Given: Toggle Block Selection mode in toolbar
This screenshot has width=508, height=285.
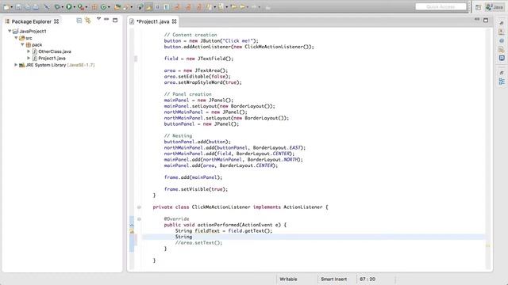Looking at the screenshot, I should (157, 7).
